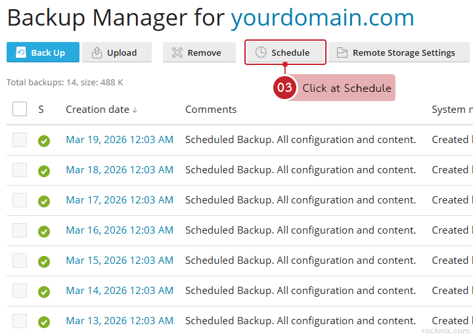Click the green checkmark icon for Mar 18 backup
Screen dimensions: 473x336
44,171
